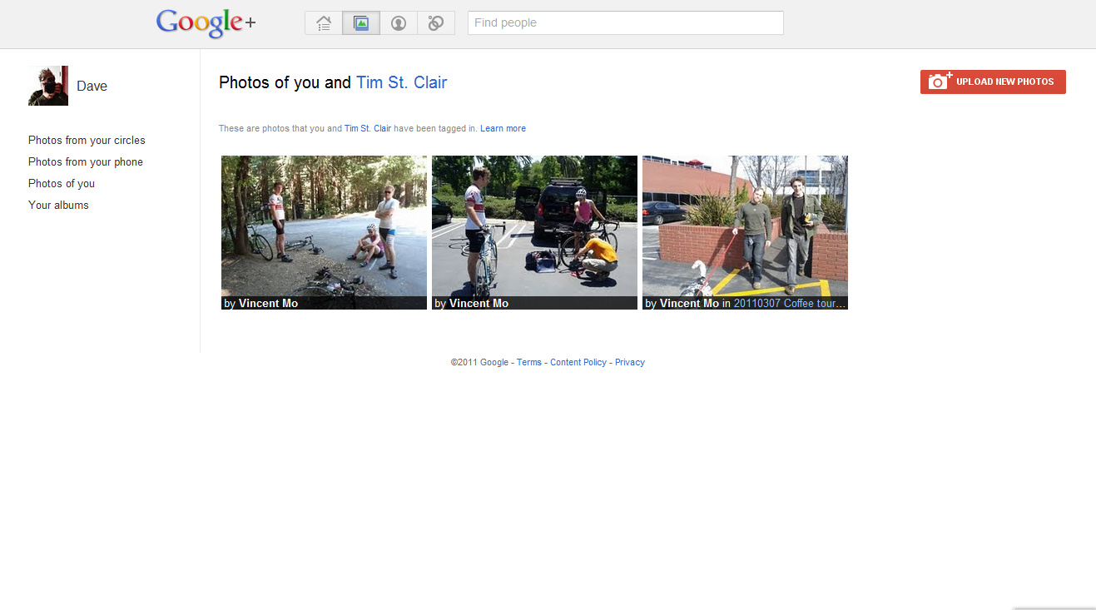Open the Photos icon in top navigation

361,23
